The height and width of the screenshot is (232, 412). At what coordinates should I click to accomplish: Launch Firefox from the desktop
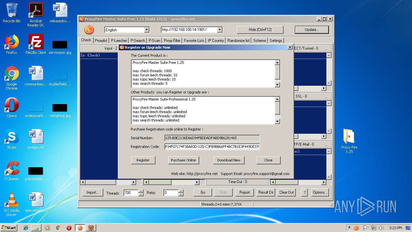tap(12, 45)
